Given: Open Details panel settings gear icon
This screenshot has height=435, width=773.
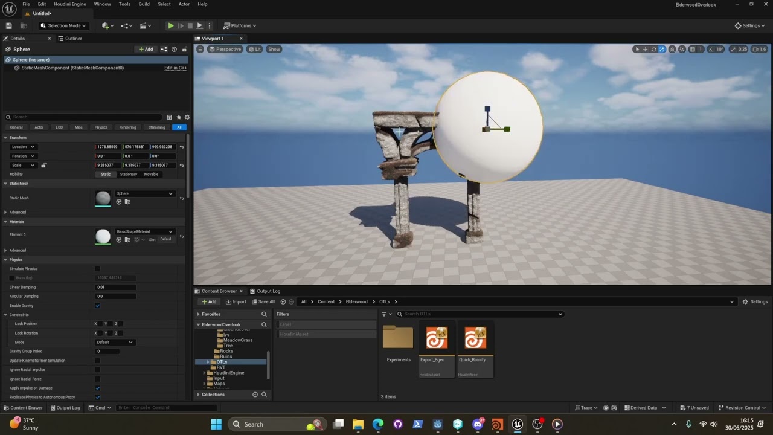Looking at the screenshot, I should pos(187,117).
